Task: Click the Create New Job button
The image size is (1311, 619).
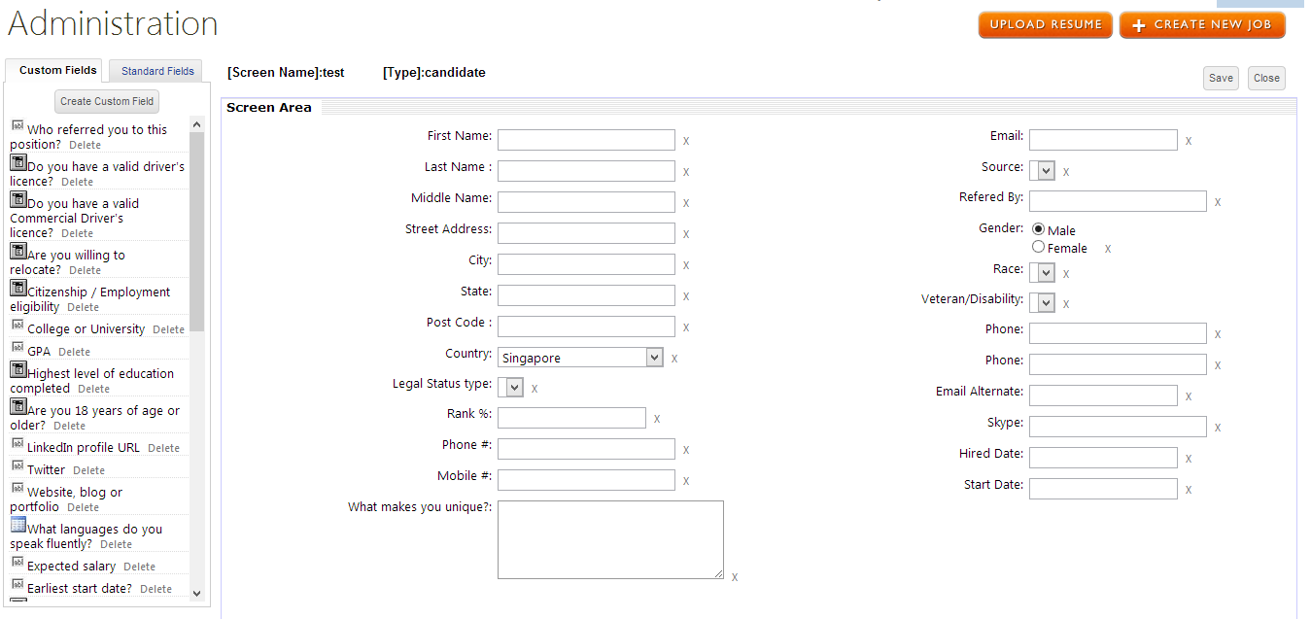Action: click(1202, 25)
